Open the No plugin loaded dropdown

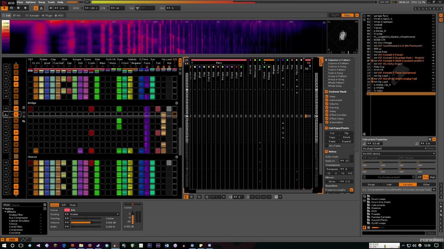[394, 149]
